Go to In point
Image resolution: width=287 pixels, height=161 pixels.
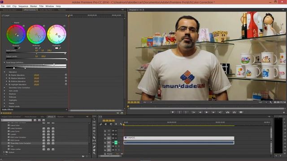[x=193, y=112]
